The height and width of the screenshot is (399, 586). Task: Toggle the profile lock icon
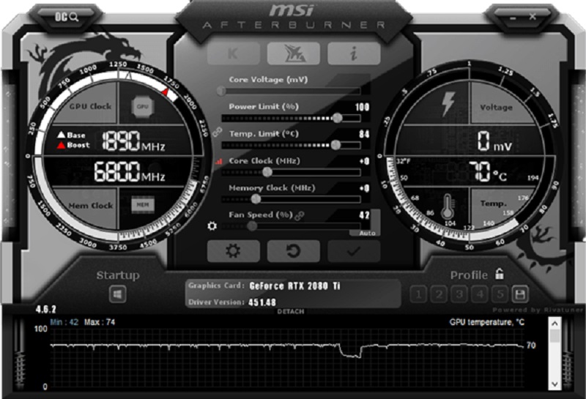point(500,274)
